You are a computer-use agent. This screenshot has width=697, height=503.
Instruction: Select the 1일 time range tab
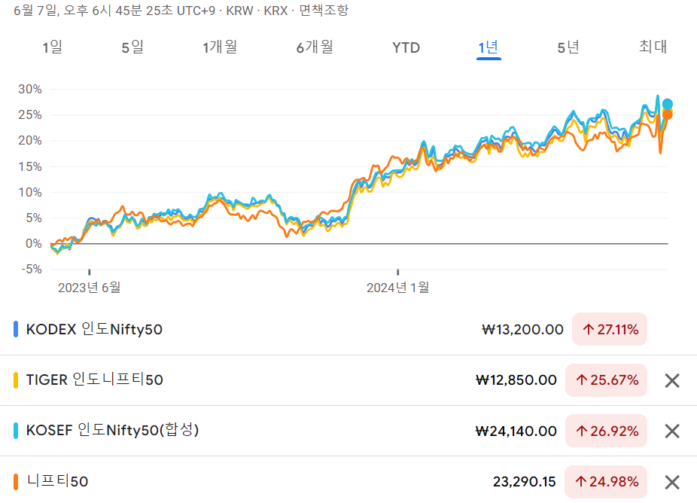click(x=53, y=47)
